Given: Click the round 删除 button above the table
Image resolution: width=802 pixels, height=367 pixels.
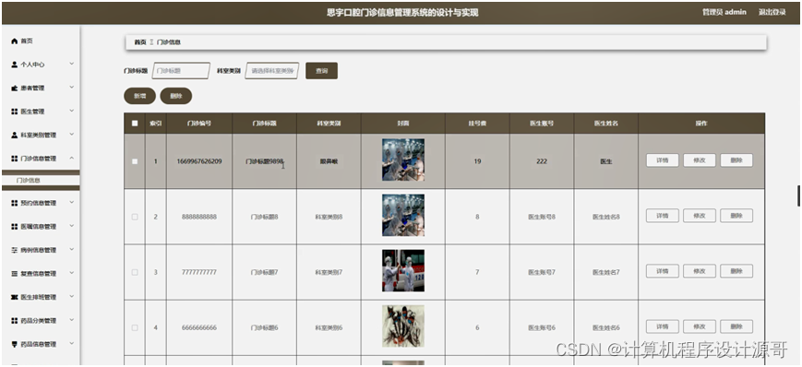Looking at the screenshot, I should pyautogui.click(x=176, y=96).
